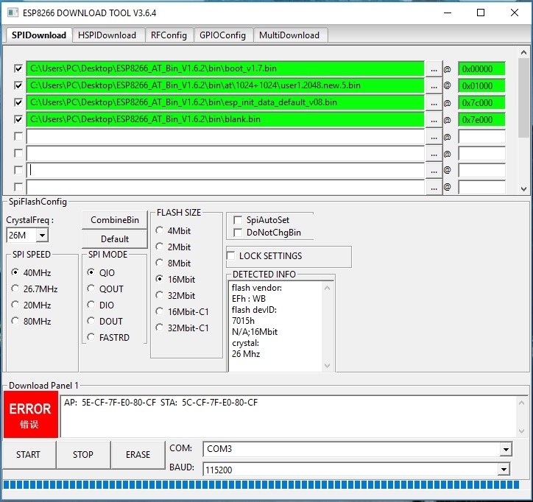533x502 pixels.
Task: Click the blank.bin path field
Action: tap(225, 120)
